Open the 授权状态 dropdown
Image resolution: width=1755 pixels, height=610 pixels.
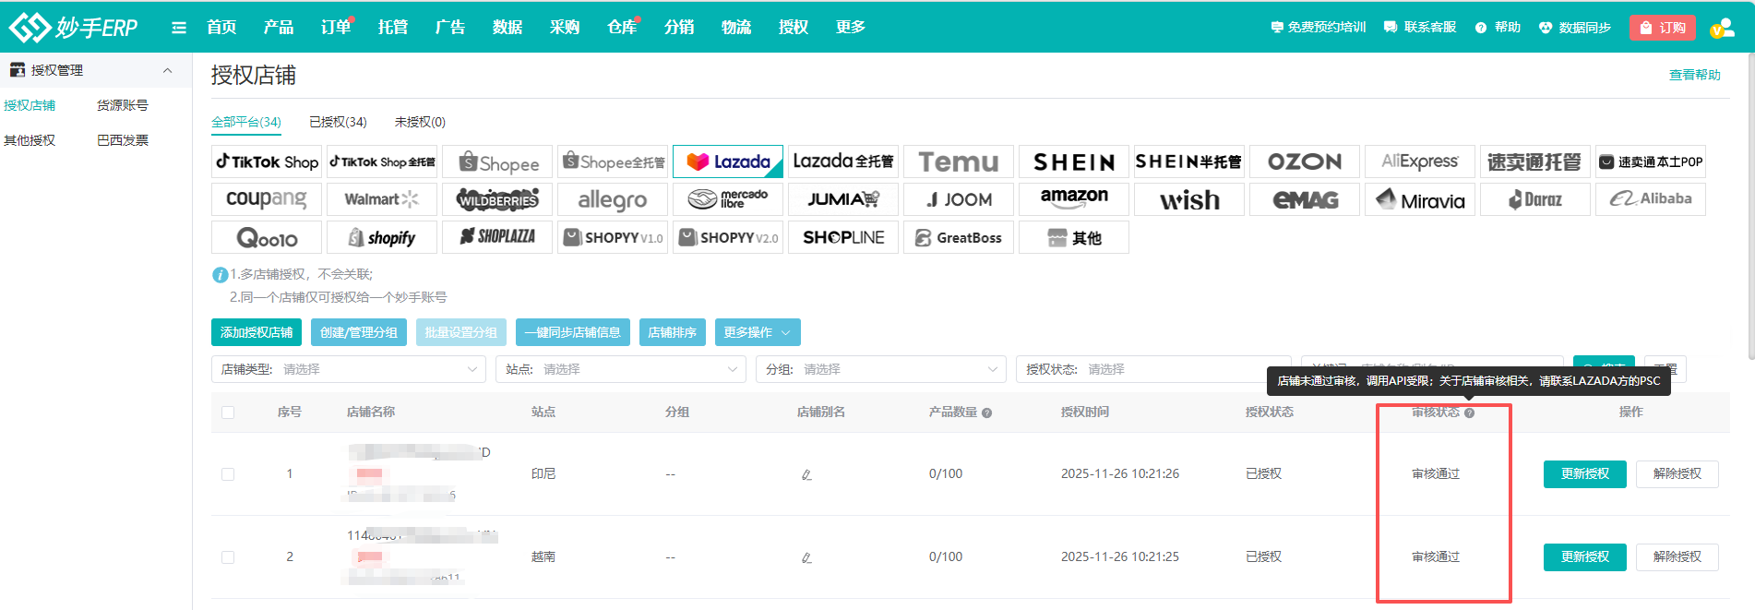coord(1153,369)
